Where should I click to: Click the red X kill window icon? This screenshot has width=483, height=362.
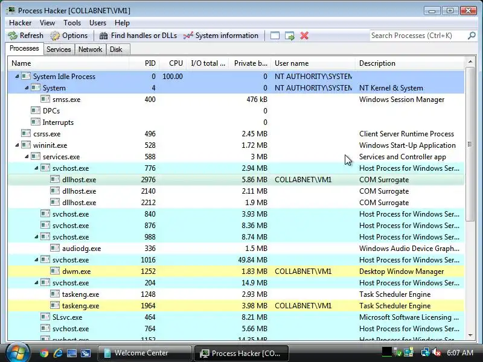click(304, 36)
